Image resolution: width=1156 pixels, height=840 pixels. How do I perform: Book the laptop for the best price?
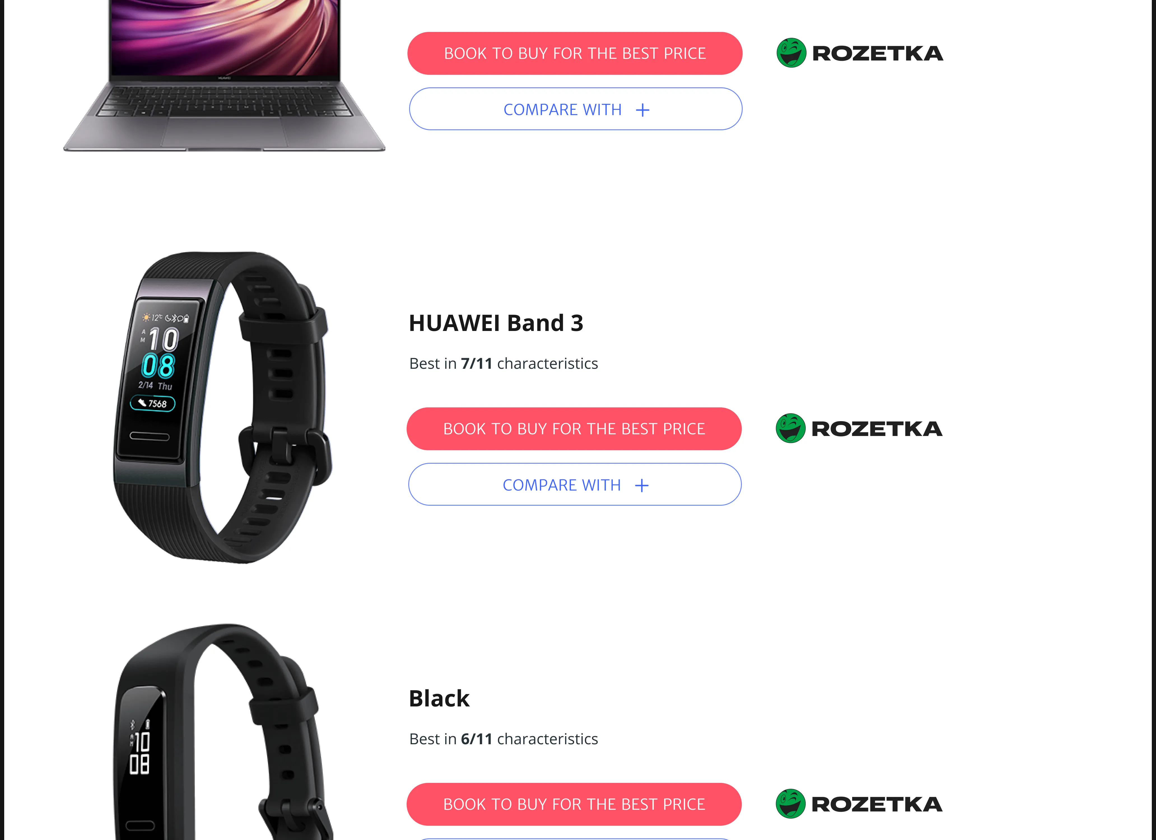point(575,53)
